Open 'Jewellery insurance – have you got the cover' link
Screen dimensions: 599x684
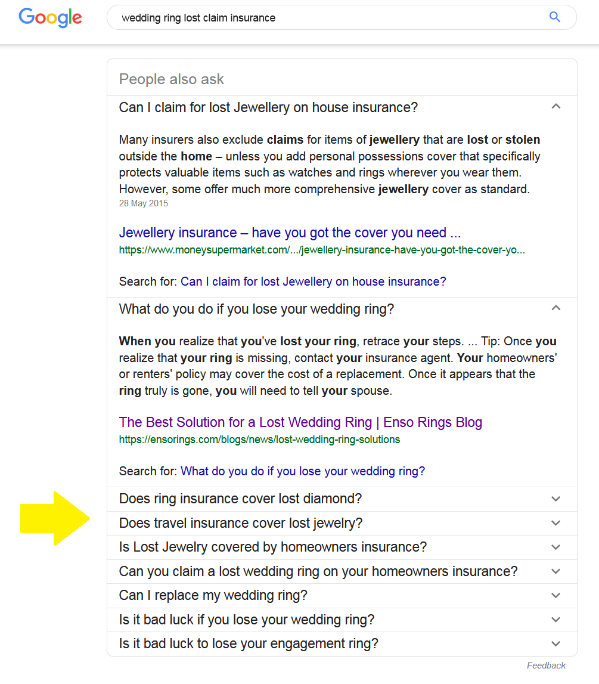[290, 233]
